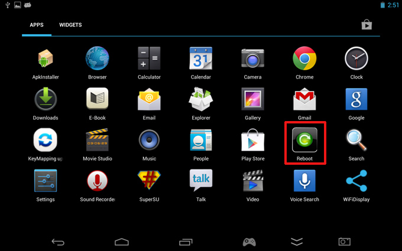Launch the Camera app
The width and height of the screenshot is (402, 251).
pos(252,58)
